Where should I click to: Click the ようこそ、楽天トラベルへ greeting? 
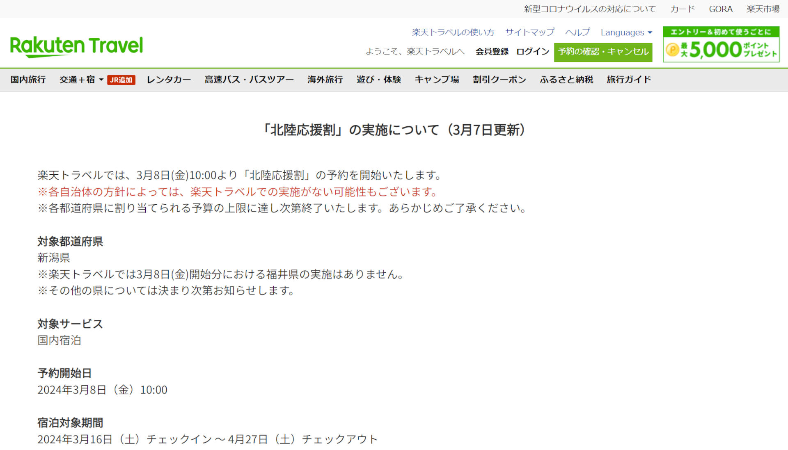point(415,52)
